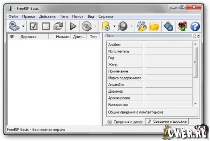The width and height of the screenshot is (210, 141).
Task: Click the Аранжировка value field
Action: [x=169, y=98]
